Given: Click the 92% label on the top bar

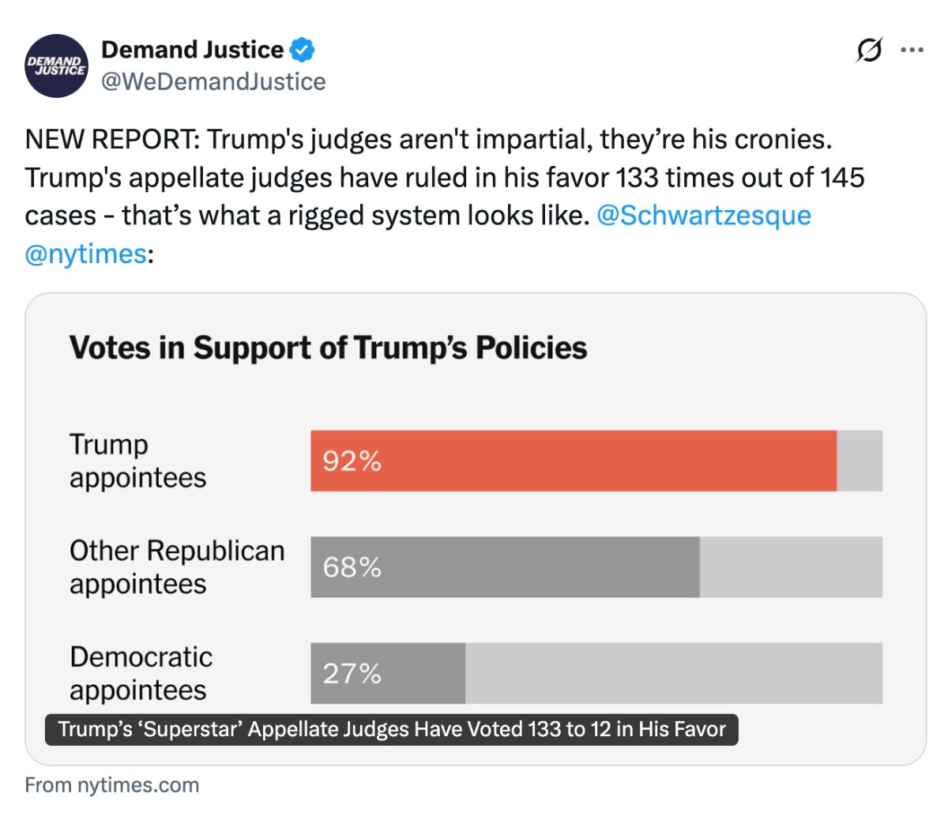Looking at the screenshot, I should point(349,461).
